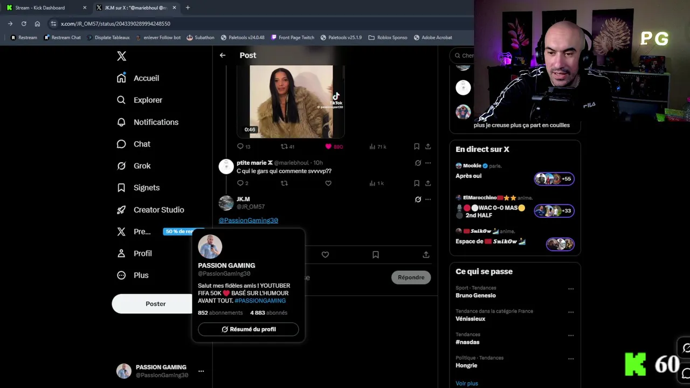
Task: Share the video post
Action: (428, 147)
